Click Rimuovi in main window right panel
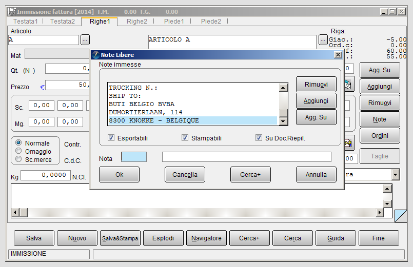This screenshot has width=413, height=267. pos(380,102)
